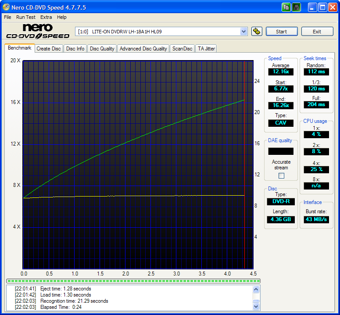The image size is (340, 315).
Task: Click the Average speed value 12.16x
Action: 281,72
